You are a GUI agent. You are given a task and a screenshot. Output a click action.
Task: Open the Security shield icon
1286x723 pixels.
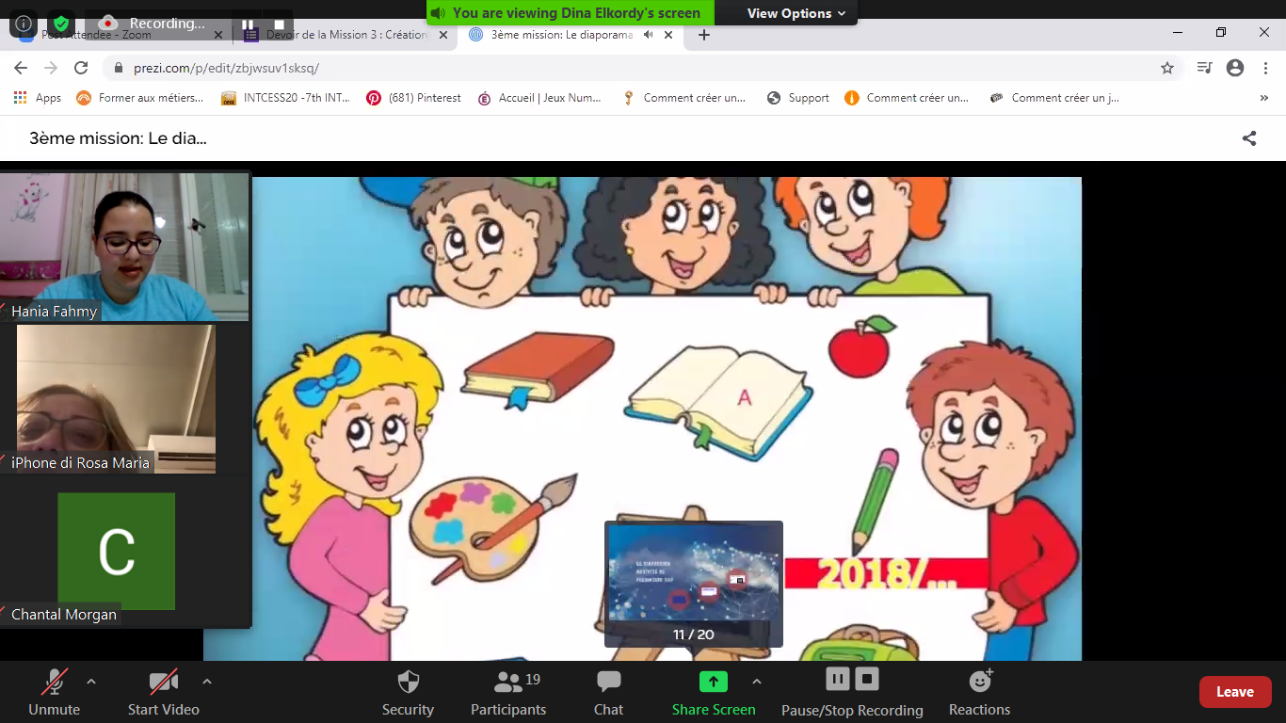click(x=408, y=682)
